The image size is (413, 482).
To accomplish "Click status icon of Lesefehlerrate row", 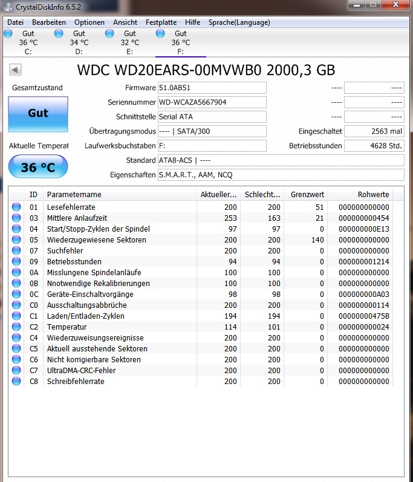I will click(16, 207).
